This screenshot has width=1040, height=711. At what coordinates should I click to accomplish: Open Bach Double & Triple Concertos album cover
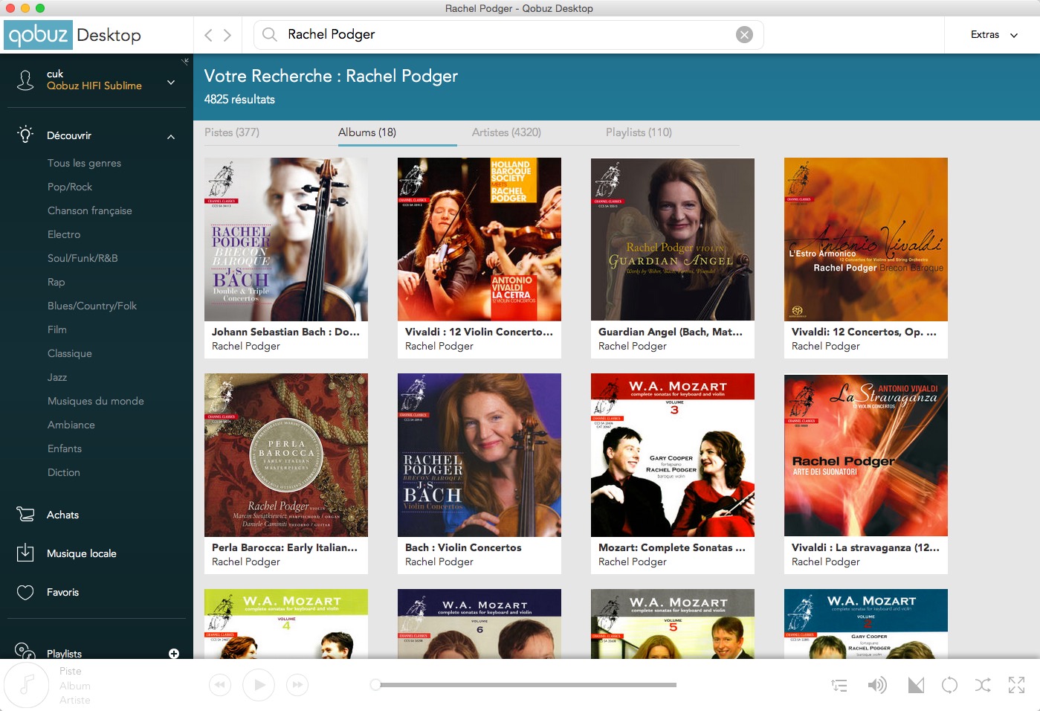click(x=286, y=239)
